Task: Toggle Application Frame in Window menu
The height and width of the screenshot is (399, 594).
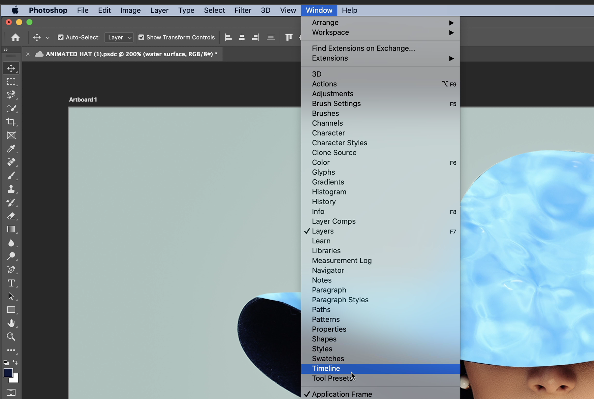Action: click(381, 394)
